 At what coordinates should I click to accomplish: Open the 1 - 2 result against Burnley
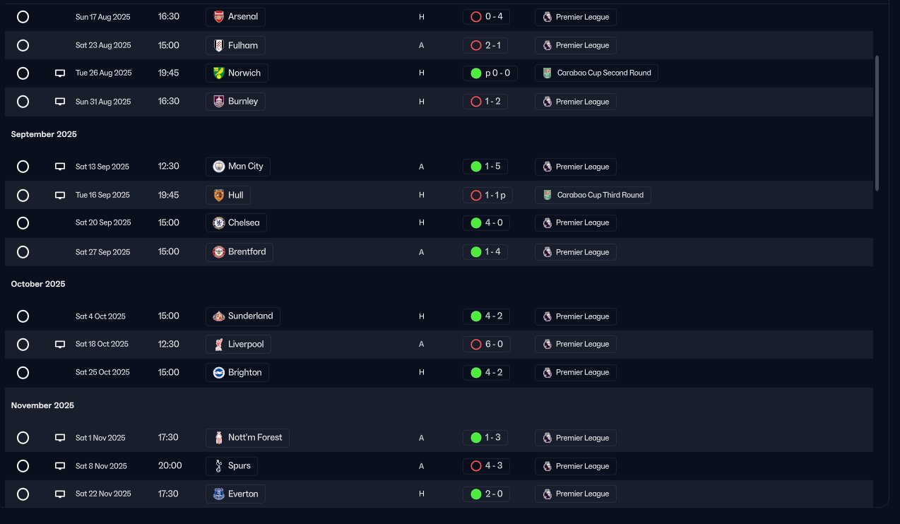[x=485, y=102]
